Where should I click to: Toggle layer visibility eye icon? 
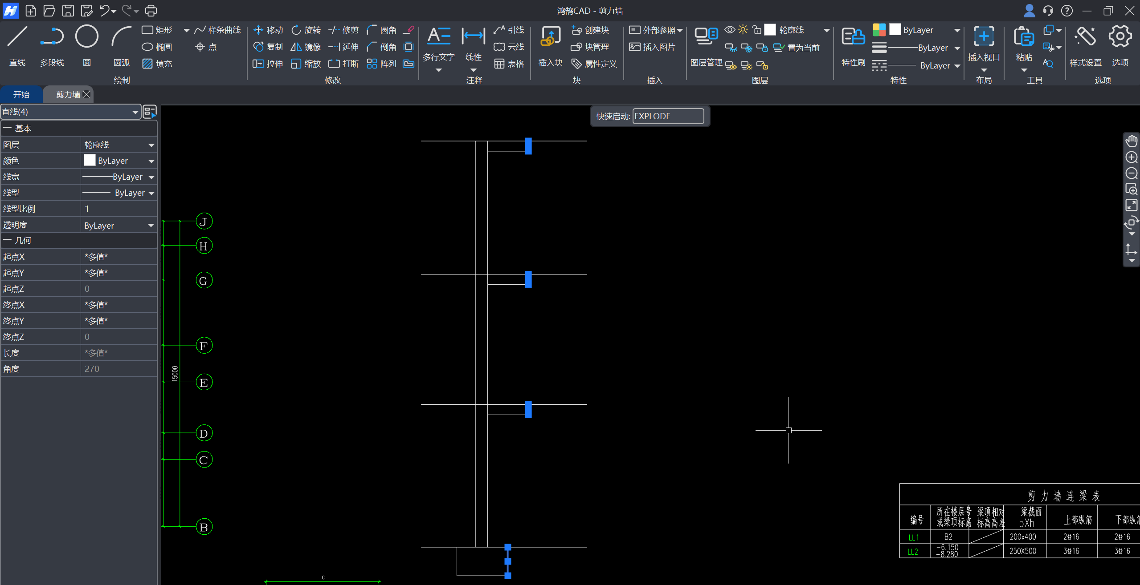(729, 30)
